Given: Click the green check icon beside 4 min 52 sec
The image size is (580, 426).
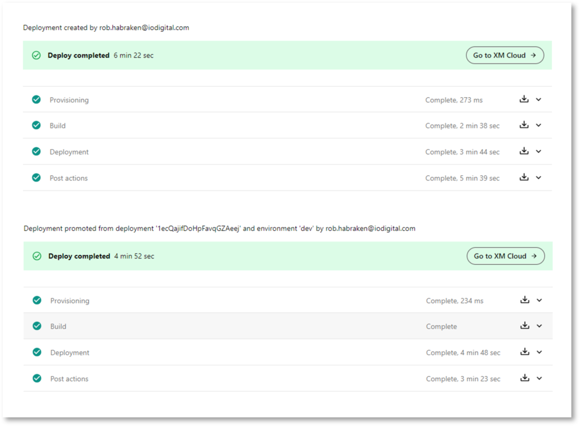Looking at the screenshot, I should (x=37, y=256).
